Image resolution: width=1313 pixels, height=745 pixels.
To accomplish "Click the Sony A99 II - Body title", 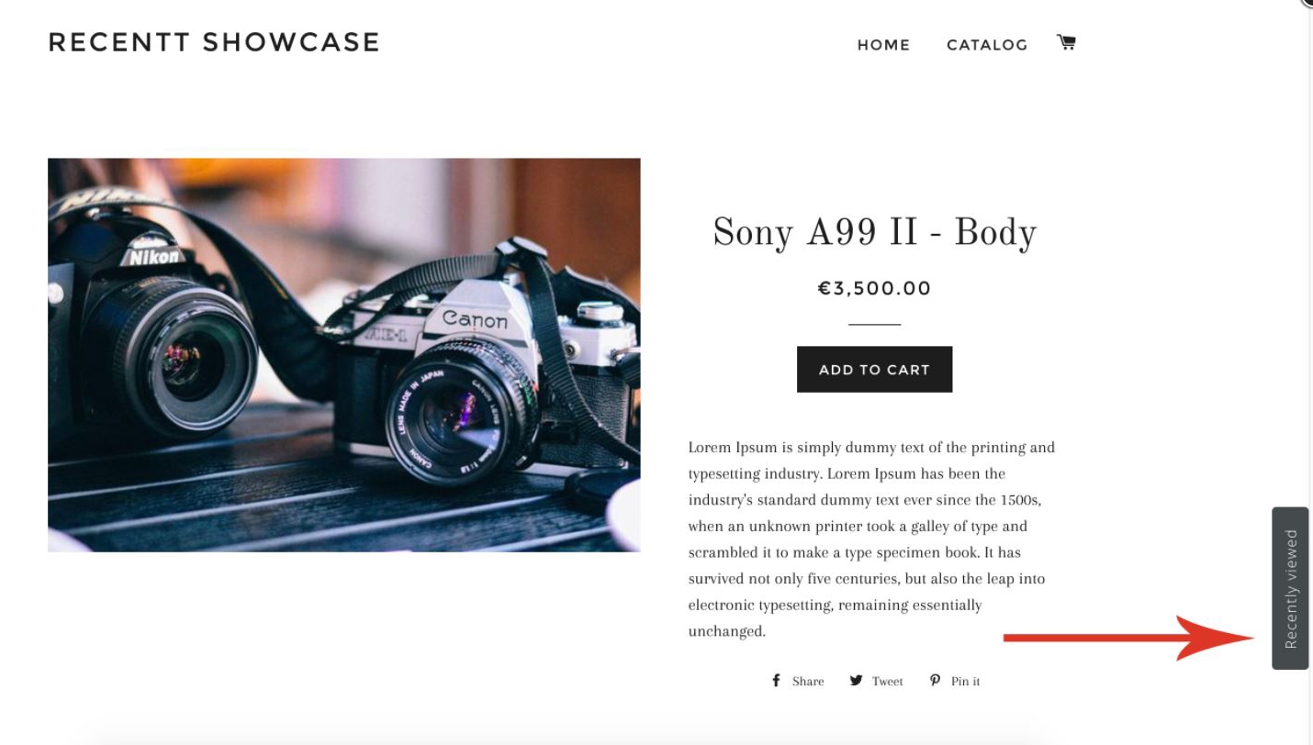I will coord(874,233).
